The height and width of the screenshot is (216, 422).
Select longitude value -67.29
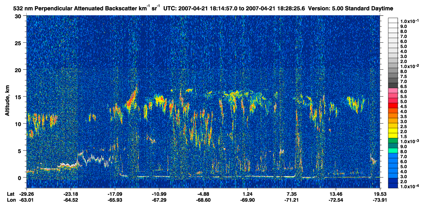tap(159, 200)
